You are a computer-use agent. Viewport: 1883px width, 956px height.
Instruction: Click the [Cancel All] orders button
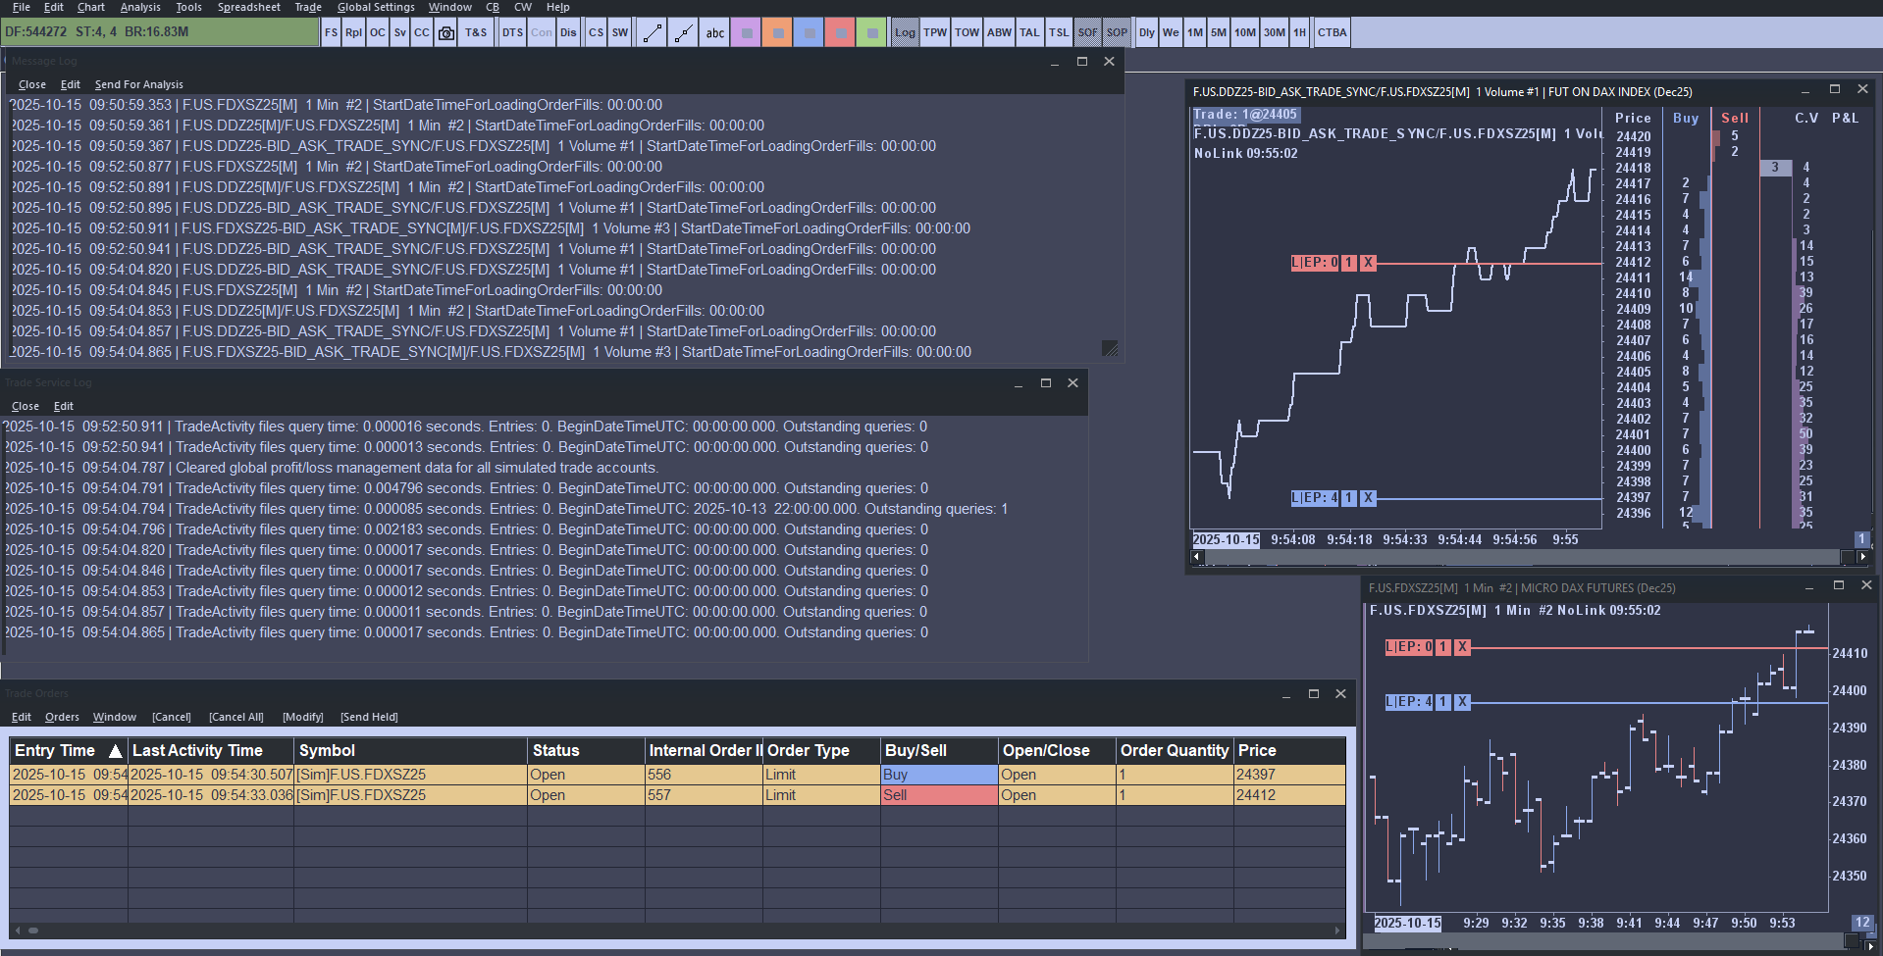coord(235,717)
